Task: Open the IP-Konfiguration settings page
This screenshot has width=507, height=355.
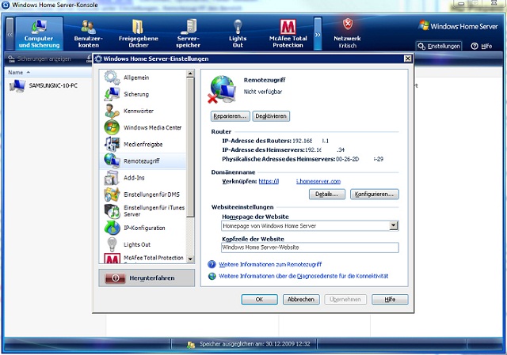Action: click(x=144, y=228)
